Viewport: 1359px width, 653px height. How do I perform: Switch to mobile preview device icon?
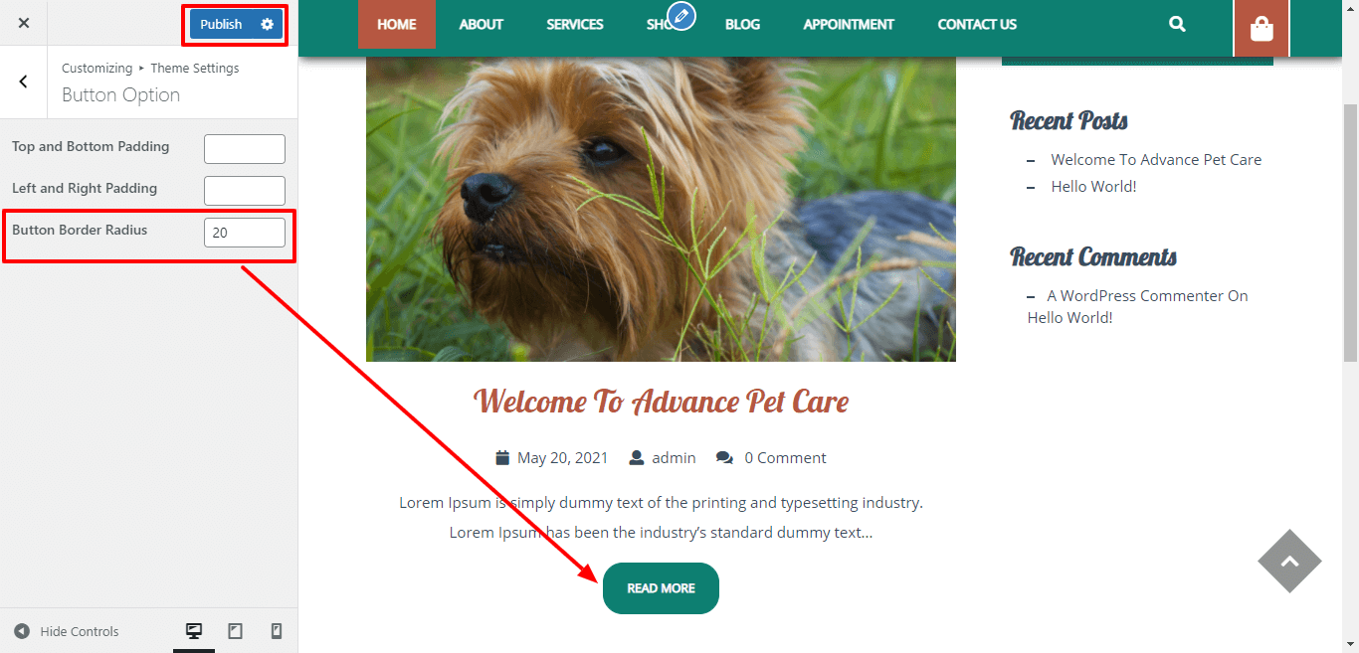[277, 631]
